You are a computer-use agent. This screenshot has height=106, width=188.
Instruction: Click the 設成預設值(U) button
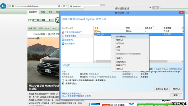162,89
